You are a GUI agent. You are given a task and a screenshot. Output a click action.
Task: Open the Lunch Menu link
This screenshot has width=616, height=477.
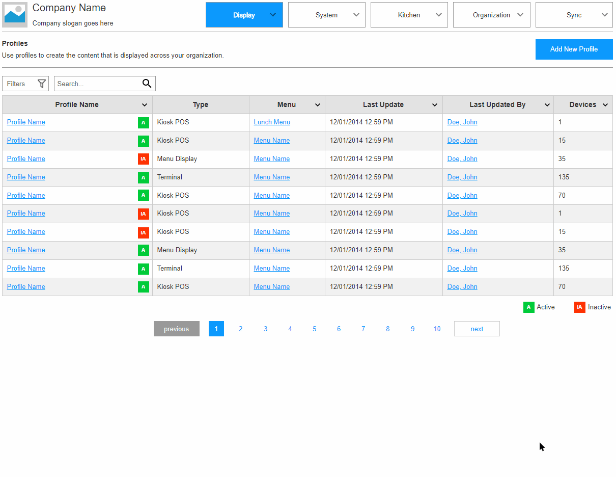(272, 122)
